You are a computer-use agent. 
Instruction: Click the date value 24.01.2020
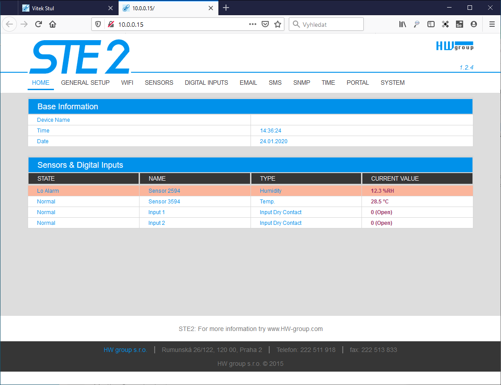tap(274, 141)
